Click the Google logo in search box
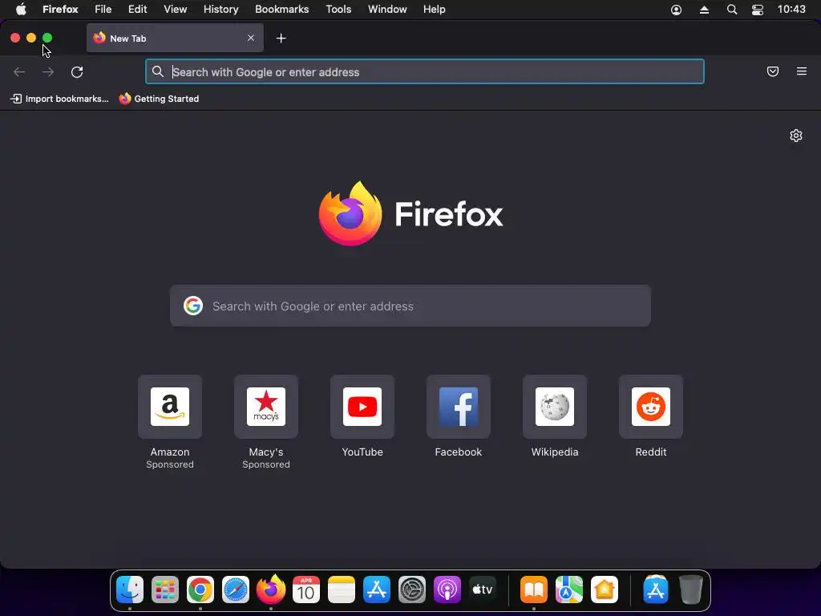 pyautogui.click(x=193, y=306)
